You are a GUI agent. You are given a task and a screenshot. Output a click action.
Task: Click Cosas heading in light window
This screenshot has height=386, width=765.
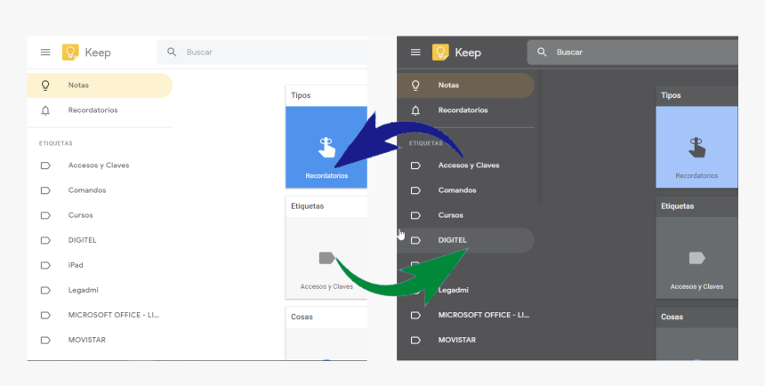(302, 317)
